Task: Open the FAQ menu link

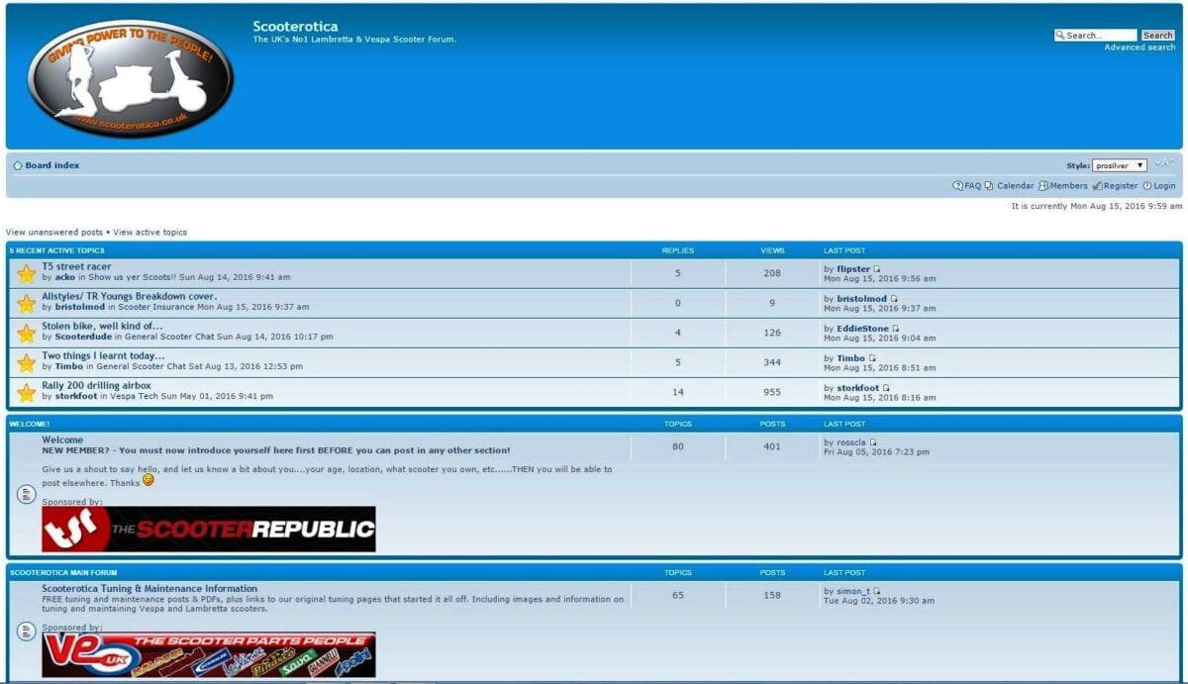Action: tap(972, 186)
